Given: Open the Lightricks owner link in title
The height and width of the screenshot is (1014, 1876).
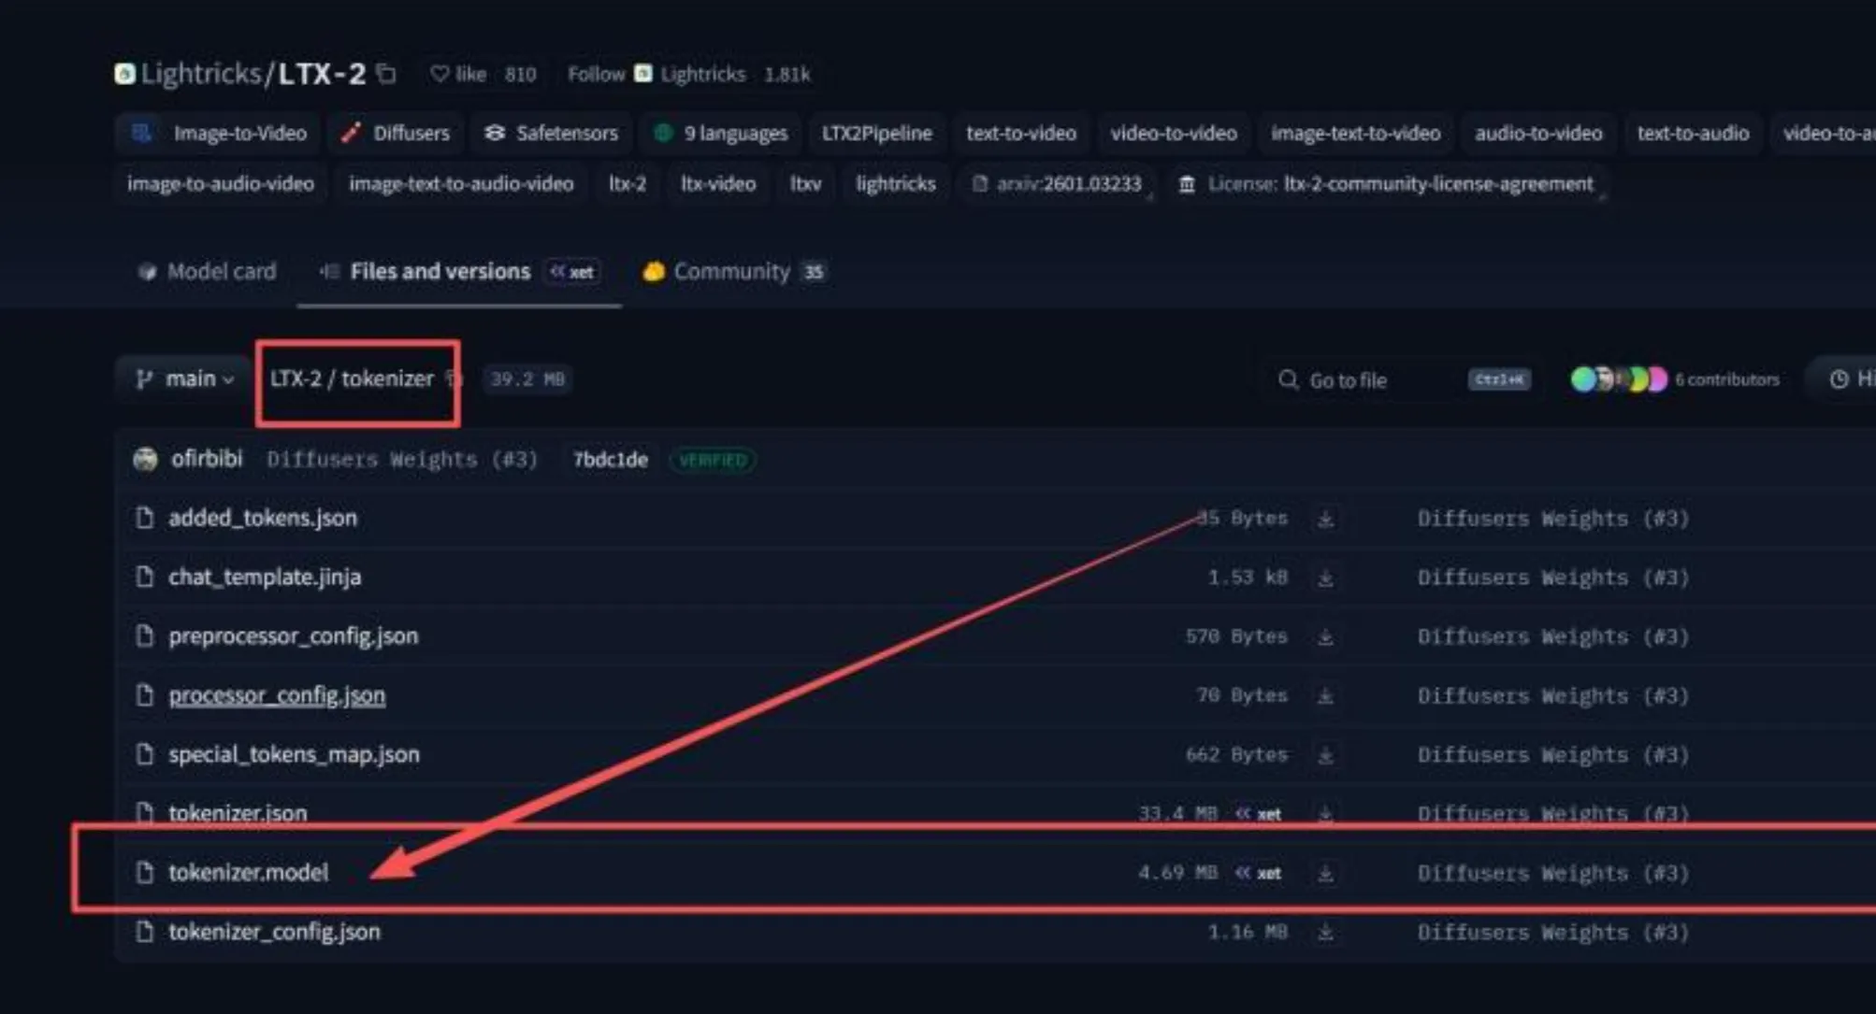Looking at the screenshot, I should (x=201, y=74).
